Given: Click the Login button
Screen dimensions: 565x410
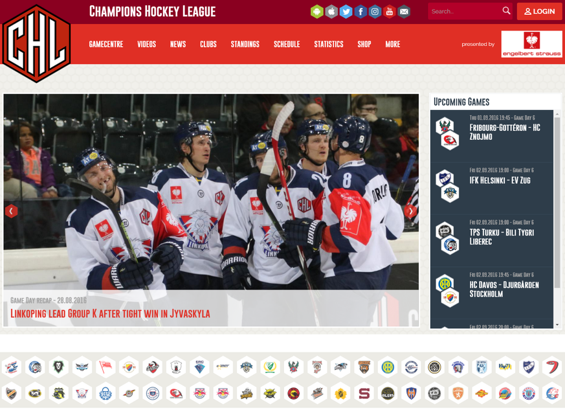Looking at the screenshot, I should pyautogui.click(x=539, y=12).
